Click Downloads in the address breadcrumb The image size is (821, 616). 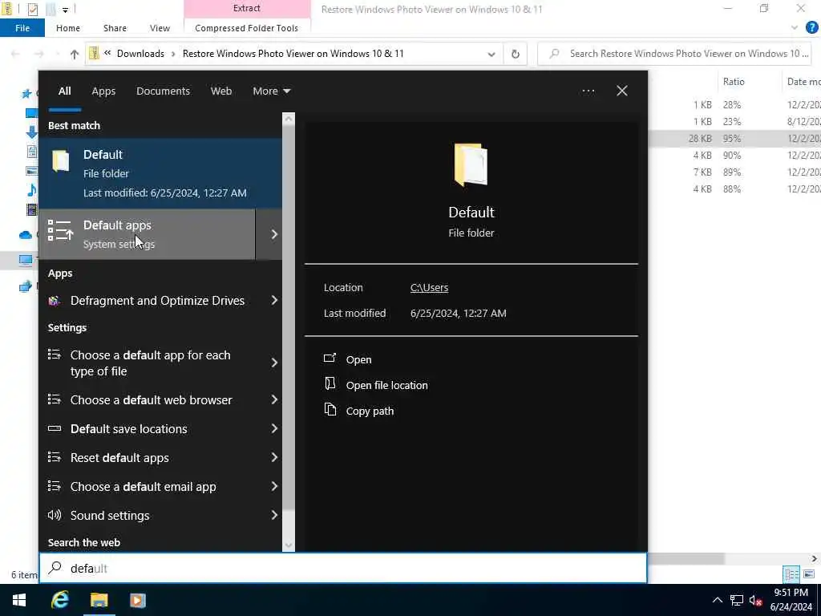[140, 54]
